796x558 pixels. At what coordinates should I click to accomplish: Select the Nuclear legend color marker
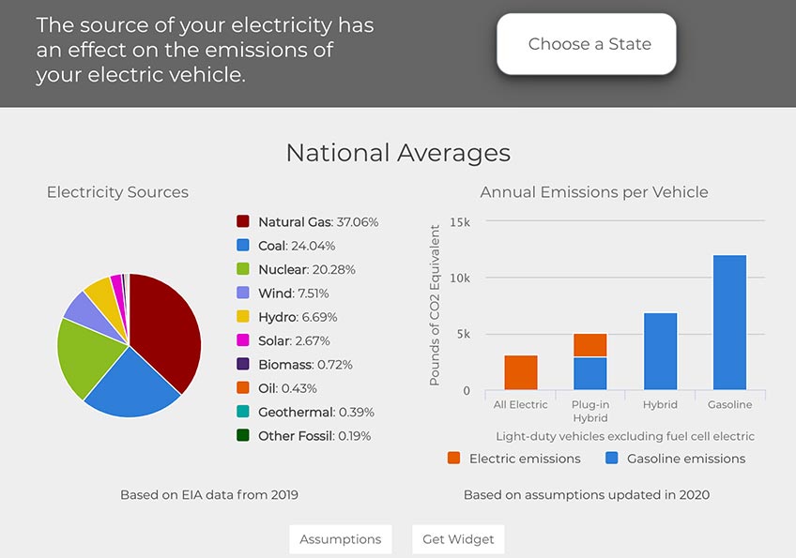pos(245,269)
